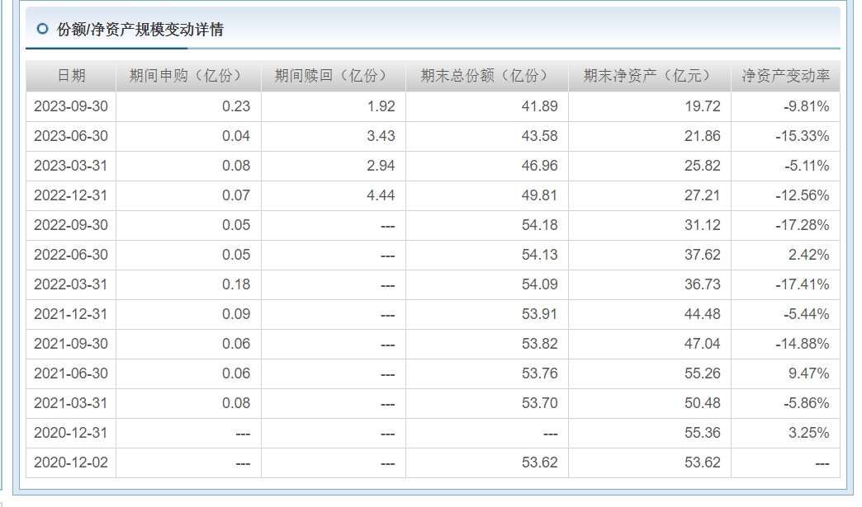The image size is (862, 507).
Task: Click total shares value 53.82
Action: [540, 344]
